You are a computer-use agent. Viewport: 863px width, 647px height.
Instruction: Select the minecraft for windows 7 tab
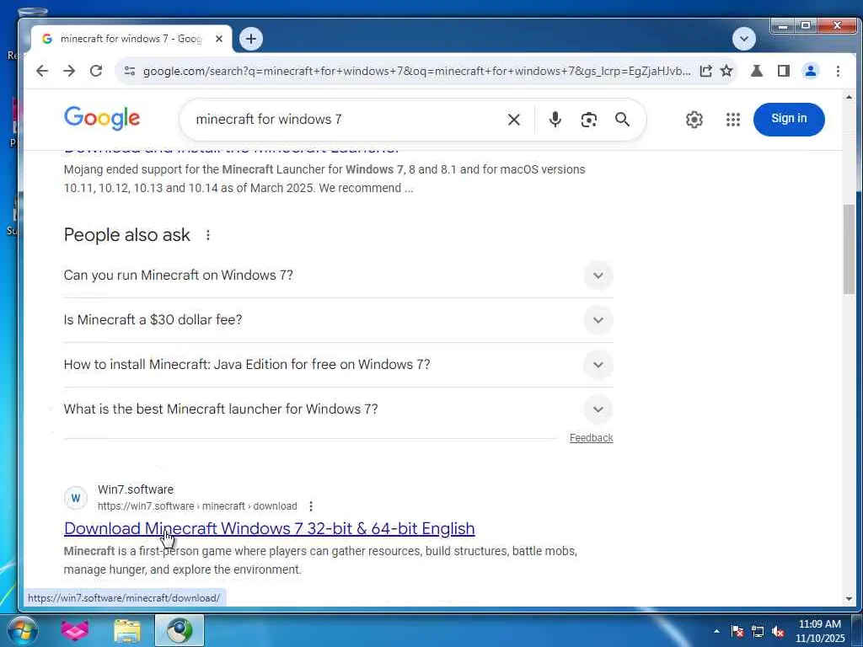coord(131,39)
